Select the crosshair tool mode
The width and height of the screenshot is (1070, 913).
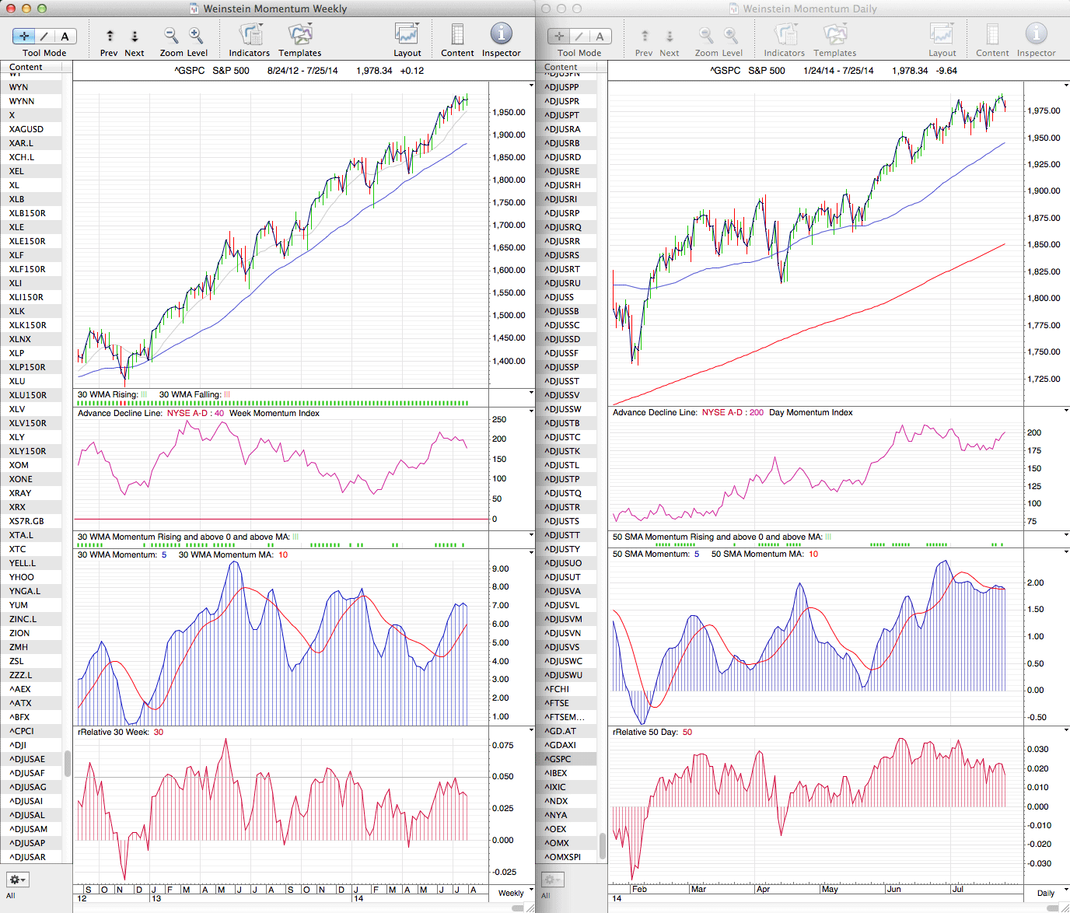(x=24, y=37)
